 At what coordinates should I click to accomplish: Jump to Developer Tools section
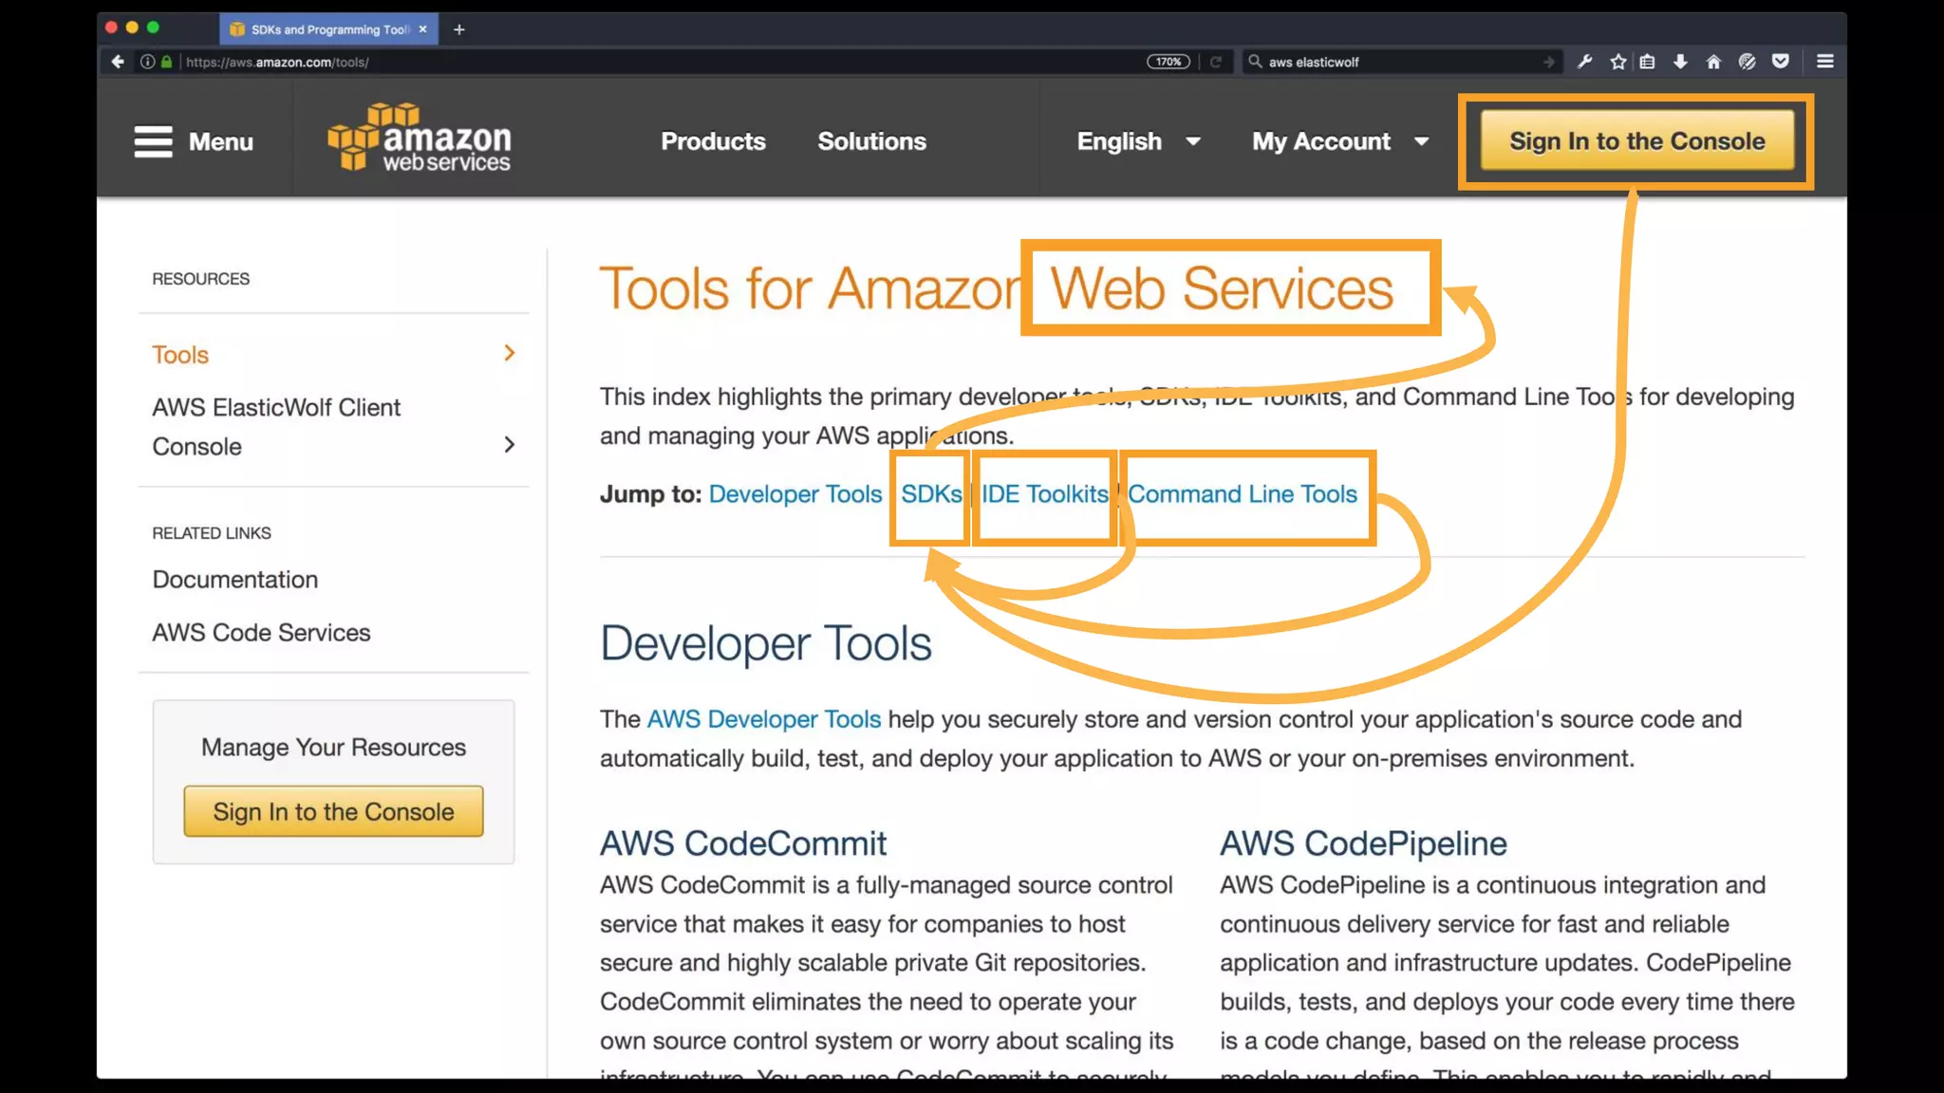[795, 493]
